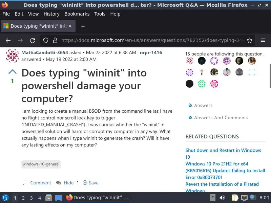Open the Tools menu
Image resolution: width=271 pixels, height=203 pixels.
[x=100, y=14]
